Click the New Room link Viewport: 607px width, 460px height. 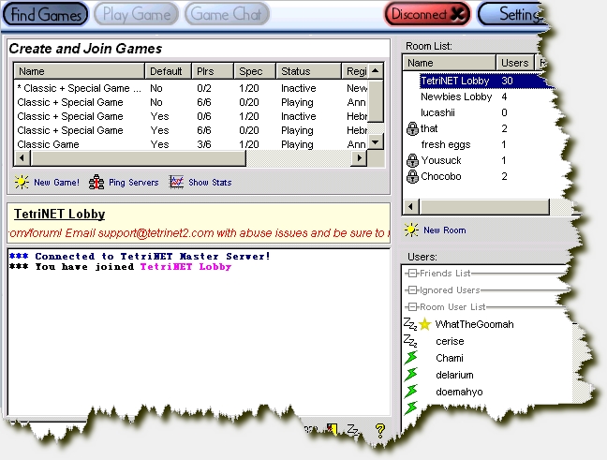coord(444,230)
